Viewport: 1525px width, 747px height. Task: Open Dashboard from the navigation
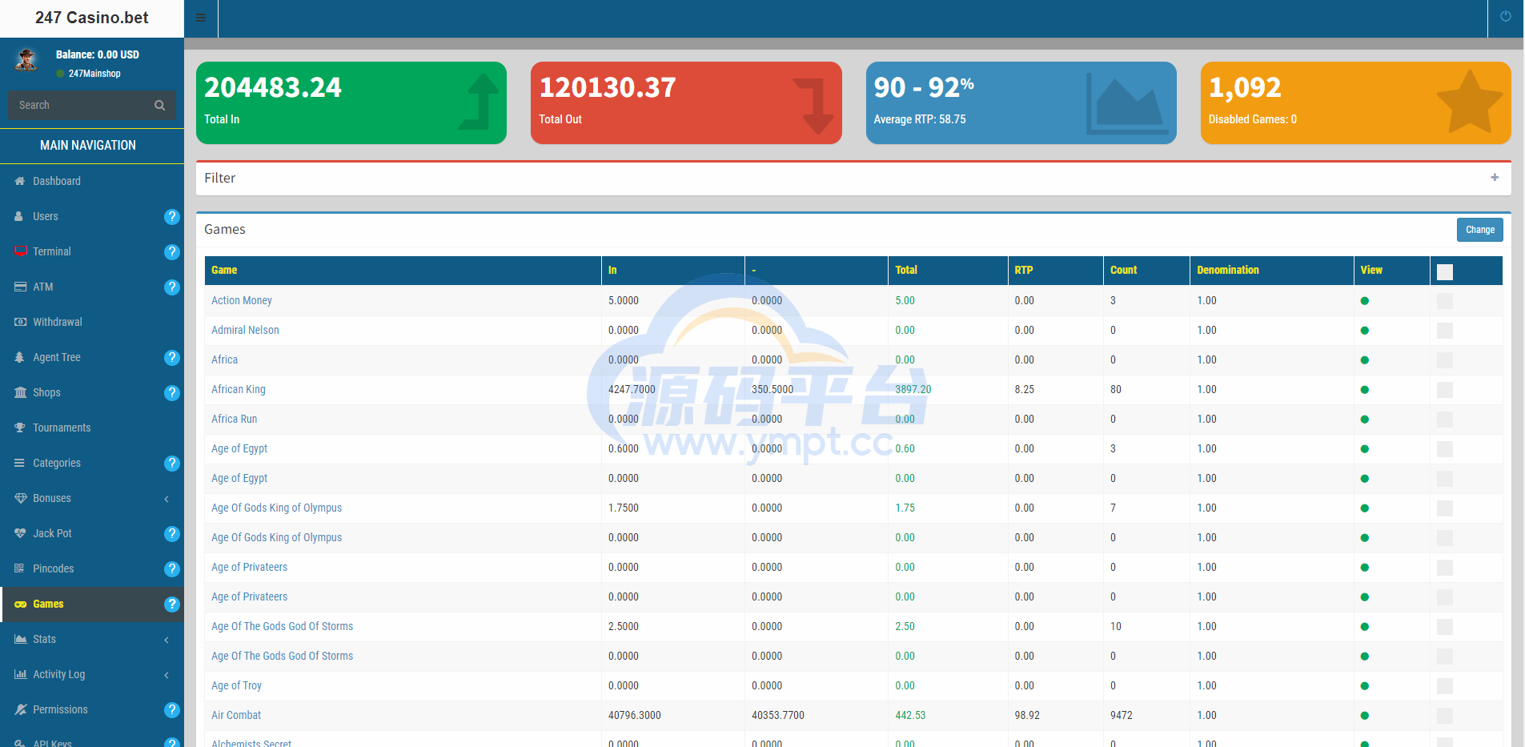(x=92, y=181)
